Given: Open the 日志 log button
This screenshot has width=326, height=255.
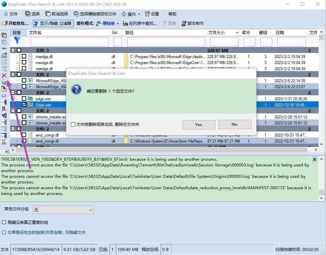Looking at the screenshot, I should tap(169, 23).
